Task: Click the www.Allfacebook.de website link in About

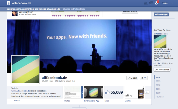Action: click(20, 91)
